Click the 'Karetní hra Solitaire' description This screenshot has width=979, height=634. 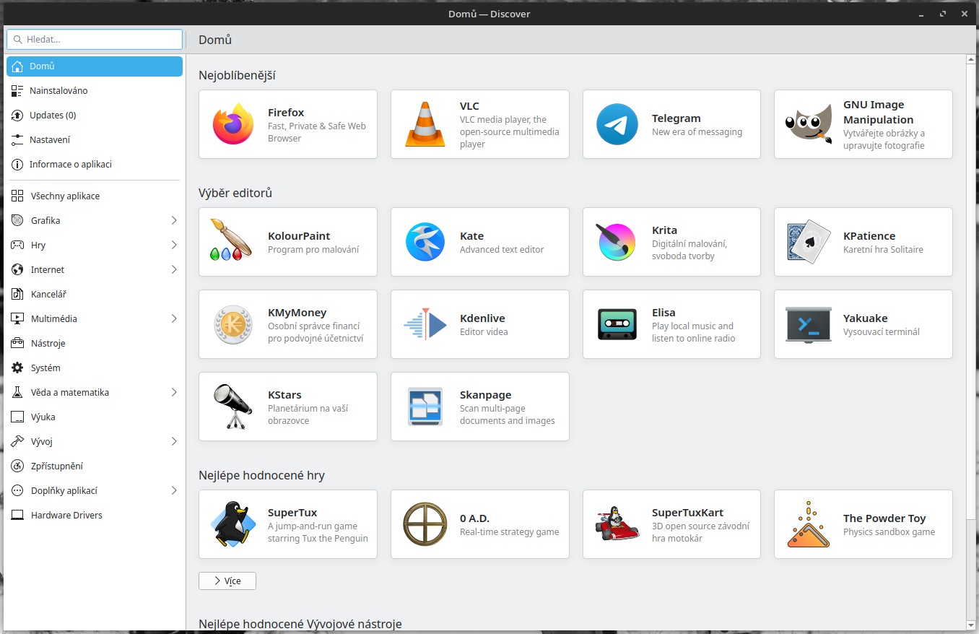(x=883, y=250)
